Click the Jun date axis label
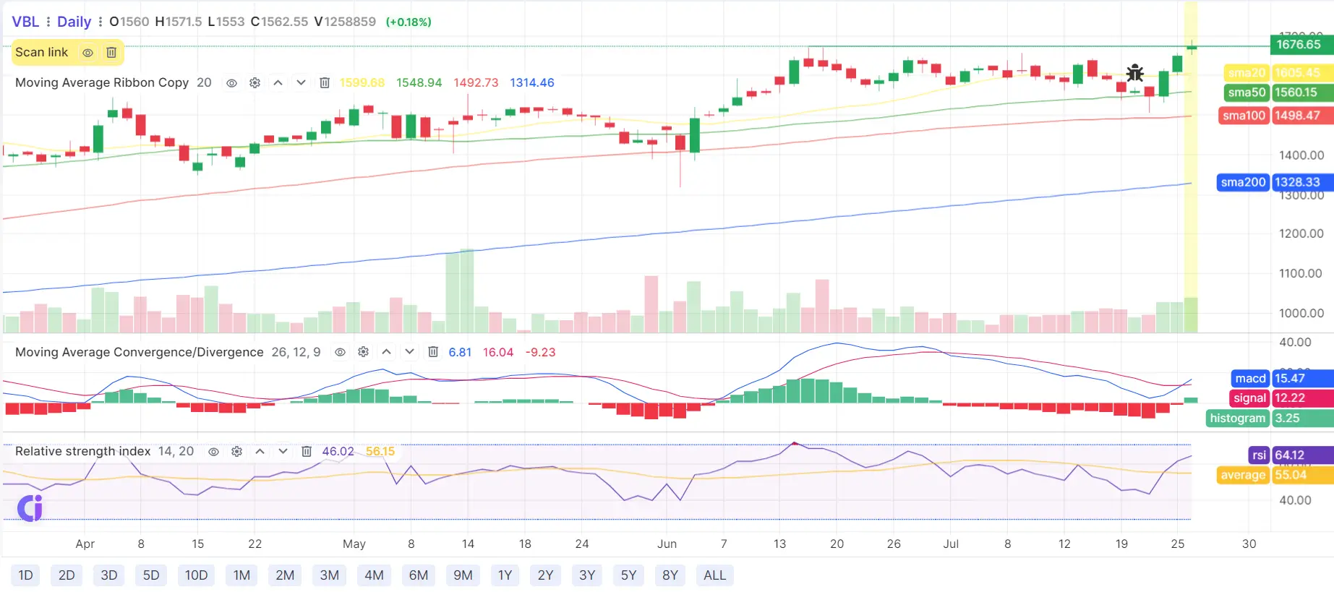Image resolution: width=1334 pixels, height=592 pixels. 667,544
